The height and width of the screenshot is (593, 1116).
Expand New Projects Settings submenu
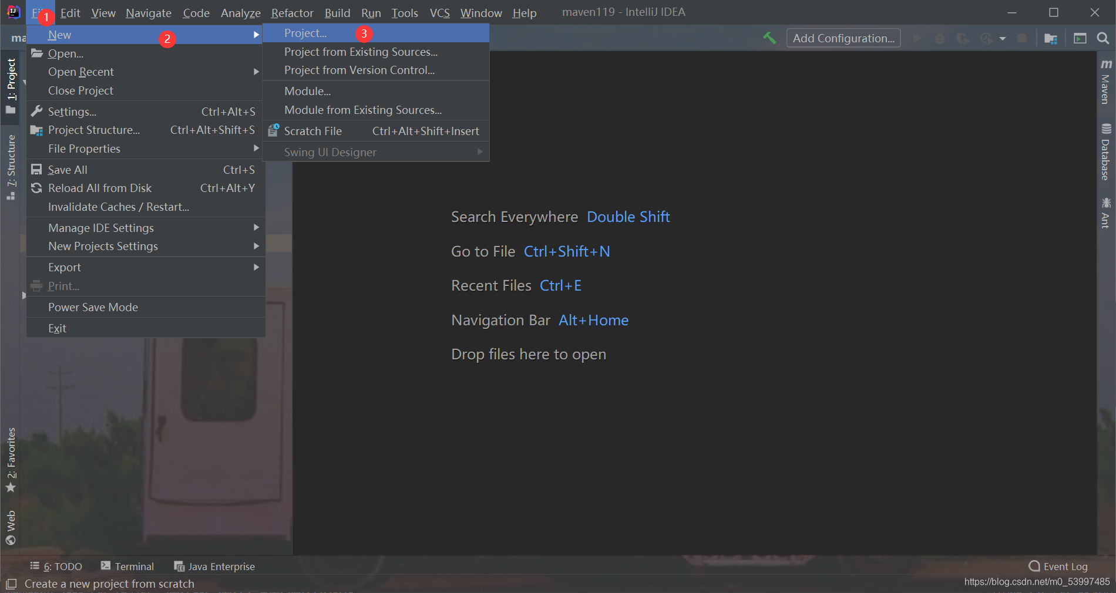[x=146, y=246]
